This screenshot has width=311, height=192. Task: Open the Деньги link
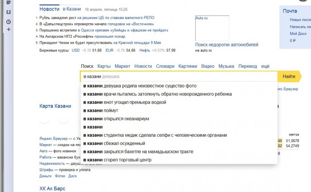click(x=45, y=176)
